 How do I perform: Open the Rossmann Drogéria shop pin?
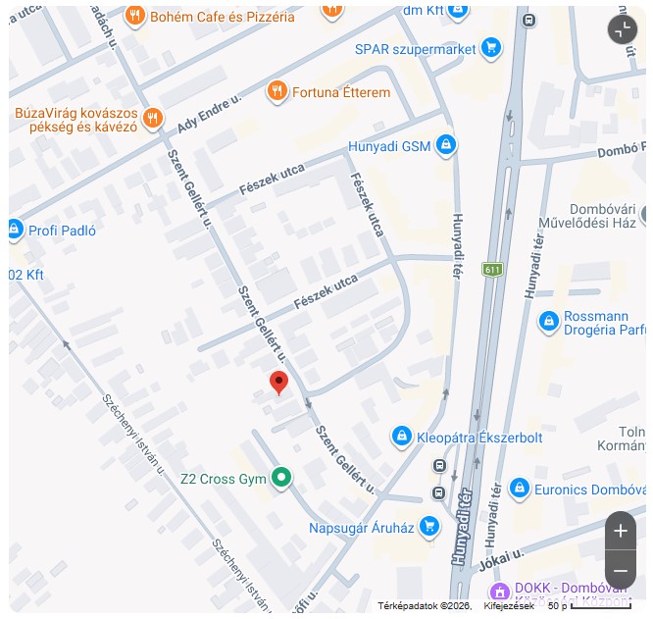[549, 322]
